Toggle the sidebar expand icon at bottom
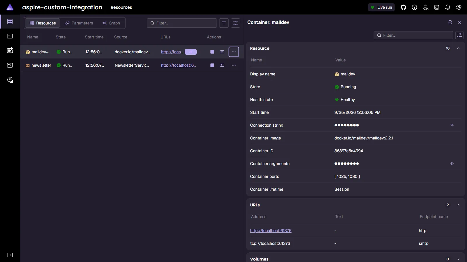Viewport: 467px width, 262px height. [x=10, y=255]
